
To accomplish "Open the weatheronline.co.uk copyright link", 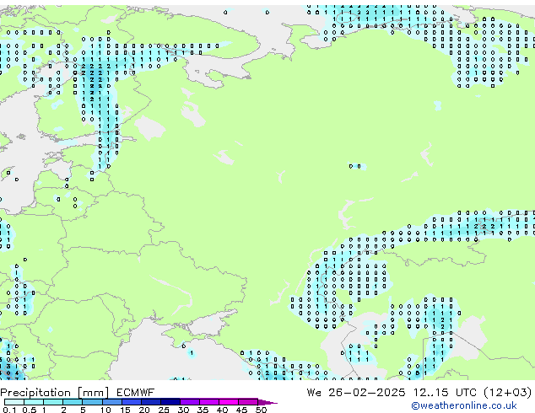I will tap(464, 405).
